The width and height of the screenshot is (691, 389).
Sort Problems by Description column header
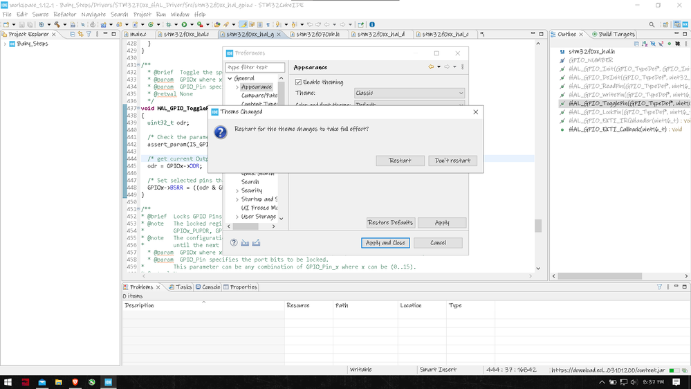tap(203, 305)
